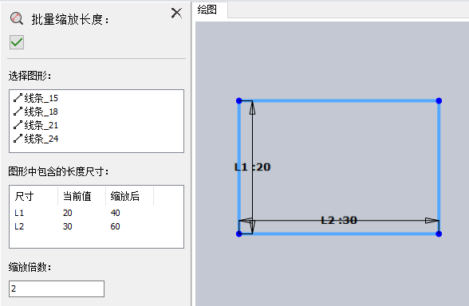Select the L1 dimension row
This screenshot has width=469, height=306.
97,213
